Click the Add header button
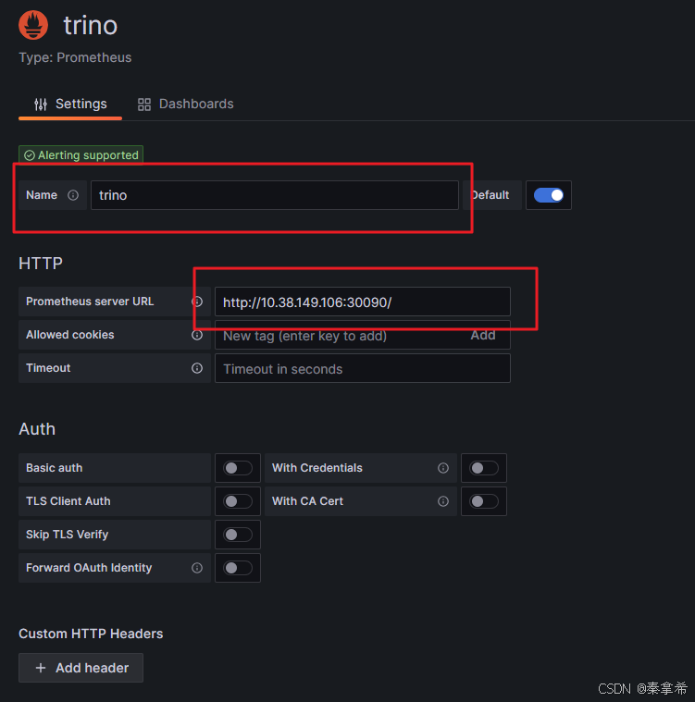Screen dimensions: 695x702 coord(81,668)
